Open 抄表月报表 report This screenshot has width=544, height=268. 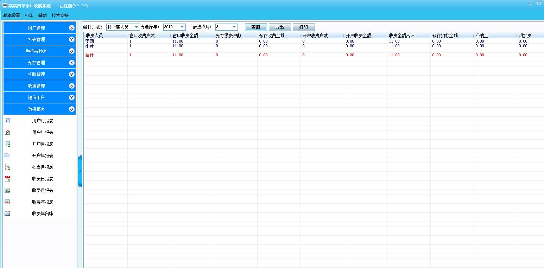43,167
